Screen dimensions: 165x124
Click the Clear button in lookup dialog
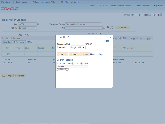(x=74, y=55)
